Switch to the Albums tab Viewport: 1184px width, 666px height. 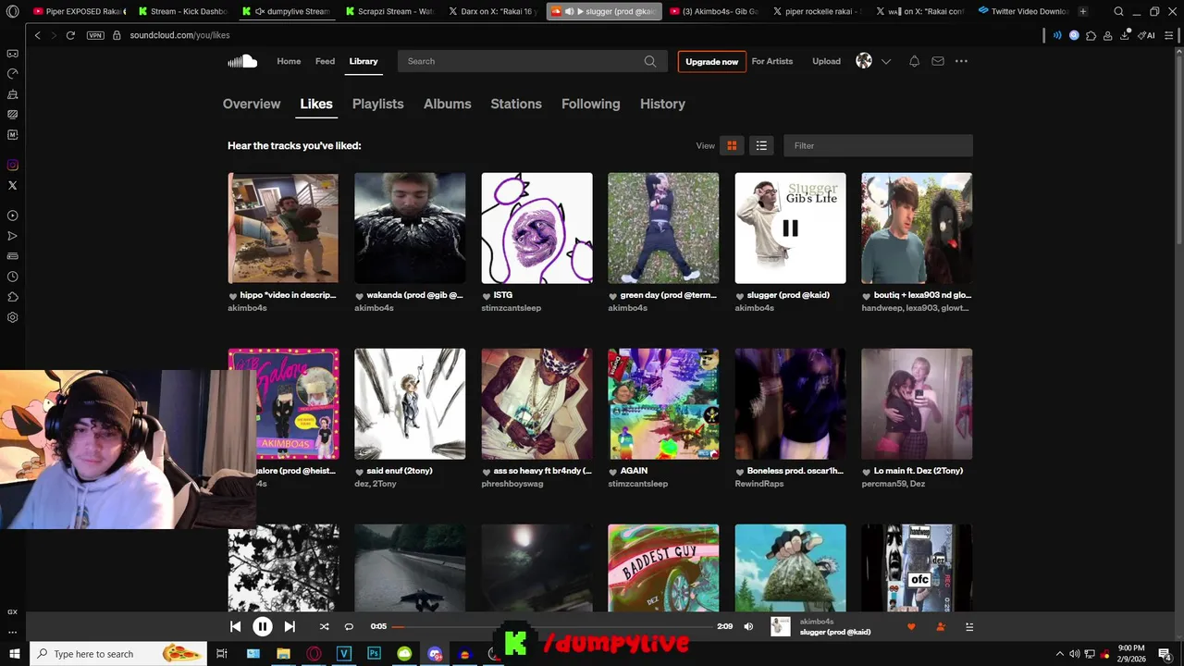coord(448,104)
